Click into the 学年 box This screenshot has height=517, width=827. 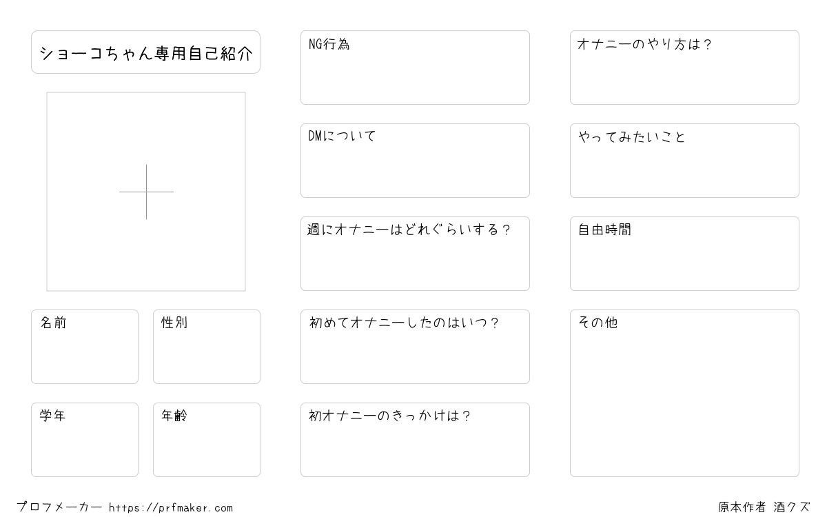pyautogui.click(x=85, y=440)
